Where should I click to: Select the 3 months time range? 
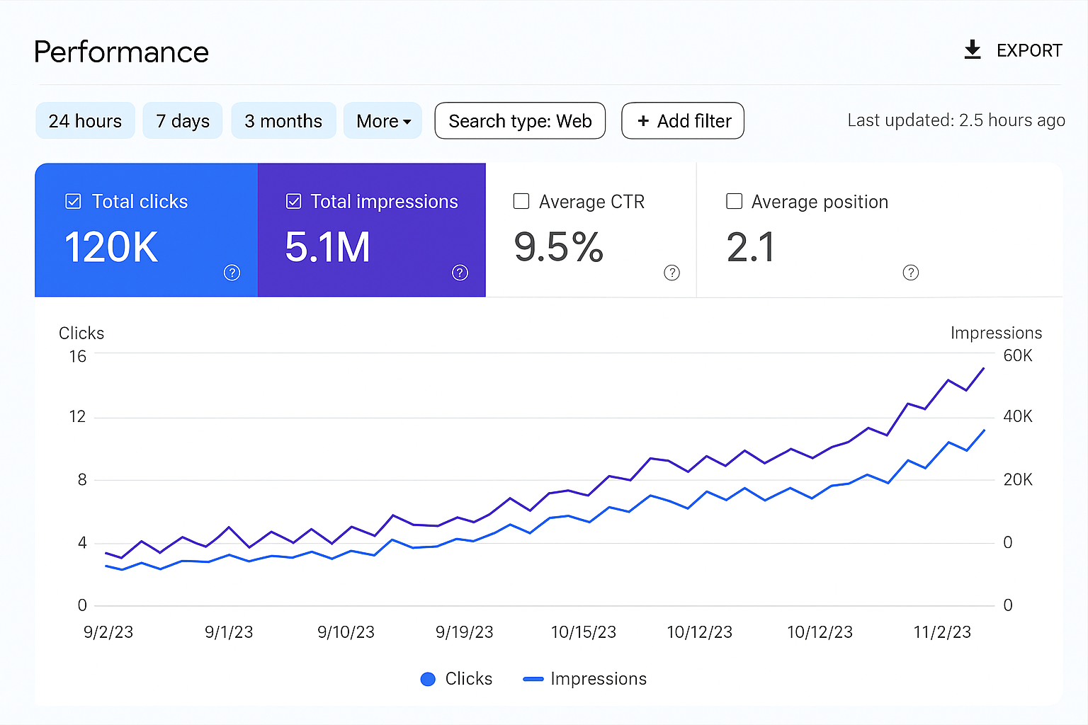pyautogui.click(x=283, y=120)
